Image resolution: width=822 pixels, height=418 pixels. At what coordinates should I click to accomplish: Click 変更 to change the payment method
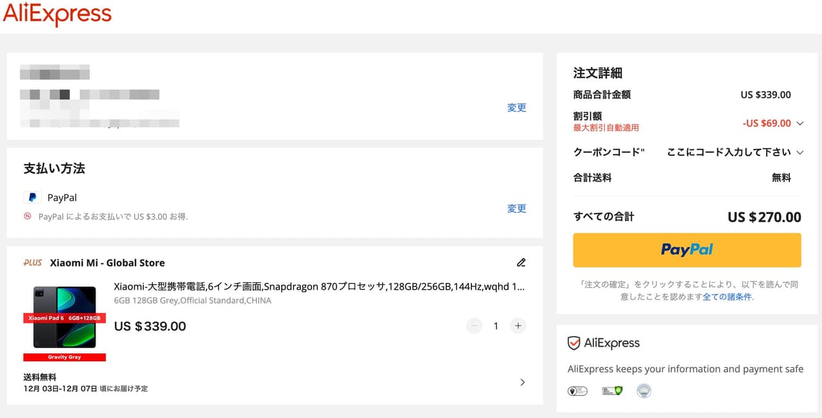516,208
